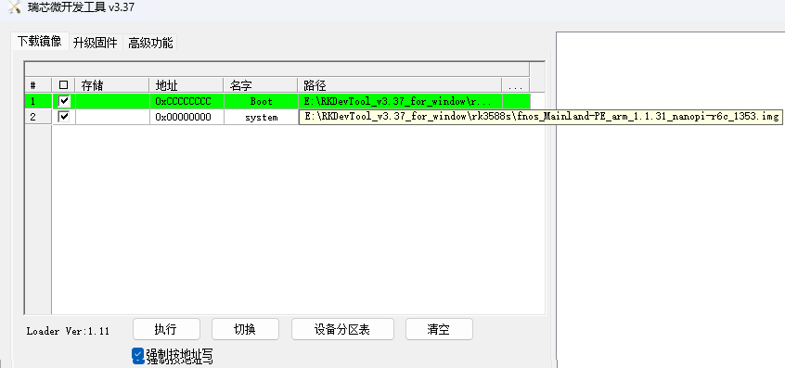Click the 清空 button
Viewport: 785px width, 368px height.
point(439,329)
